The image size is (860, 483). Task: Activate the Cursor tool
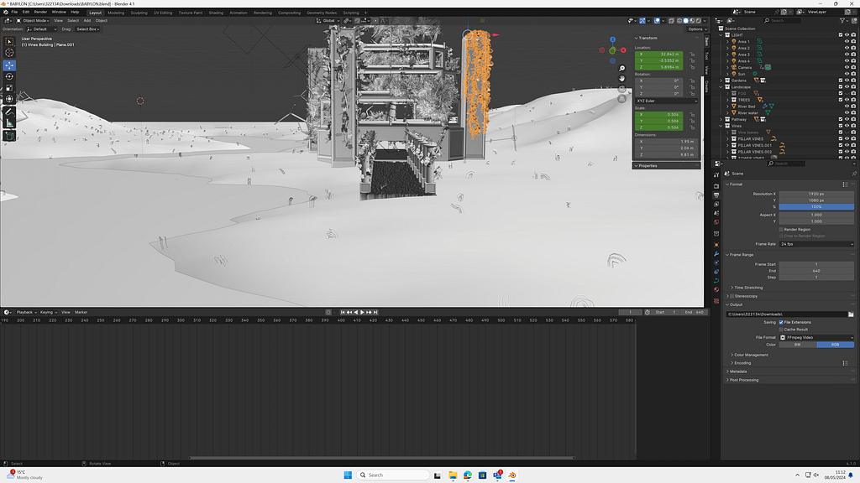[x=9, y=53]
